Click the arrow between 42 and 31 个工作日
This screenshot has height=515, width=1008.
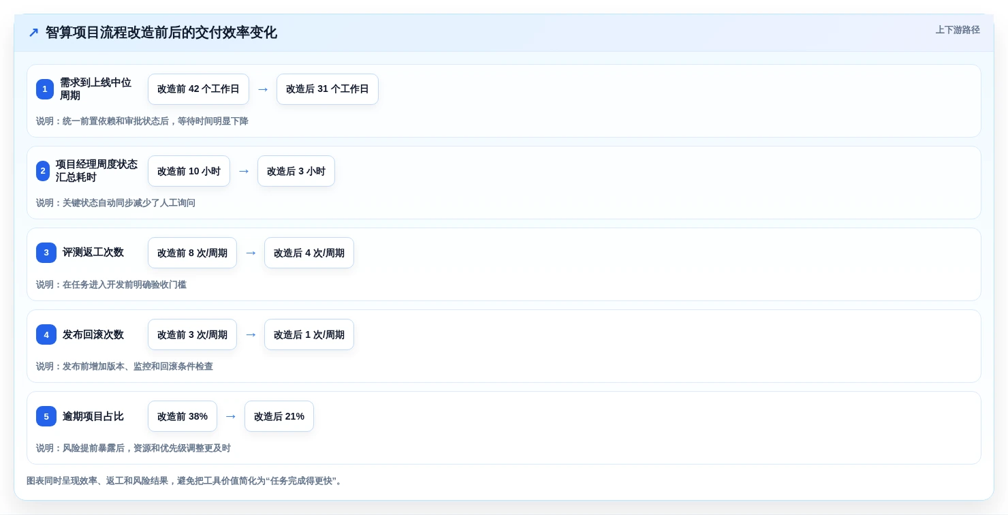tap(263, 89)
